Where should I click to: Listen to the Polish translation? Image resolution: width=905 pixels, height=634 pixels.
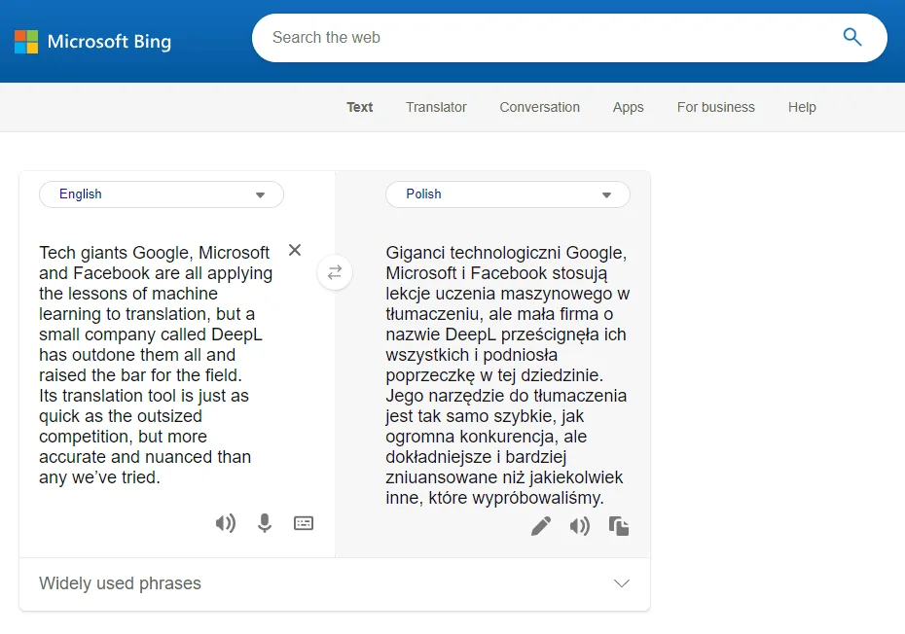580,526
